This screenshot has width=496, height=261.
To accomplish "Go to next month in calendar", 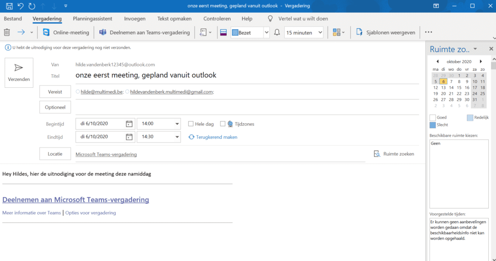I will point(481,62).
